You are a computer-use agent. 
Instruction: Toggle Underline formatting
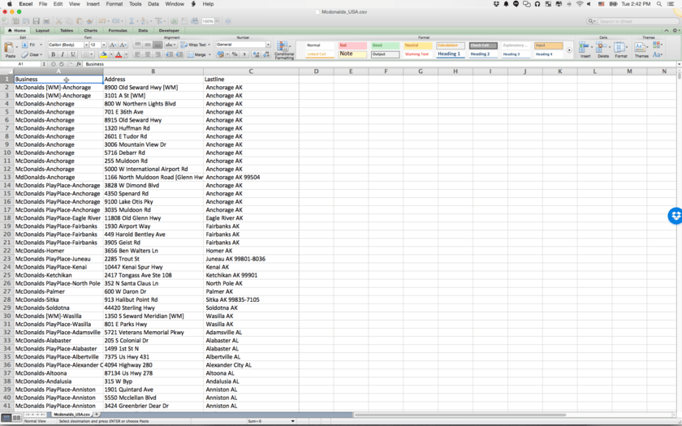72,55
